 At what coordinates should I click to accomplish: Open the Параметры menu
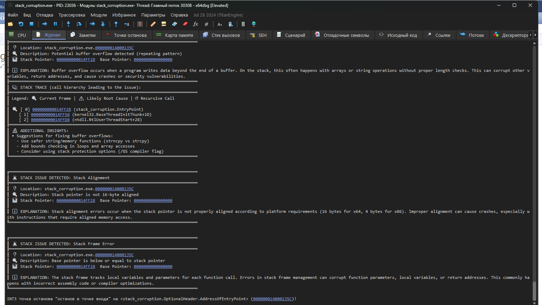coord(153,15)
